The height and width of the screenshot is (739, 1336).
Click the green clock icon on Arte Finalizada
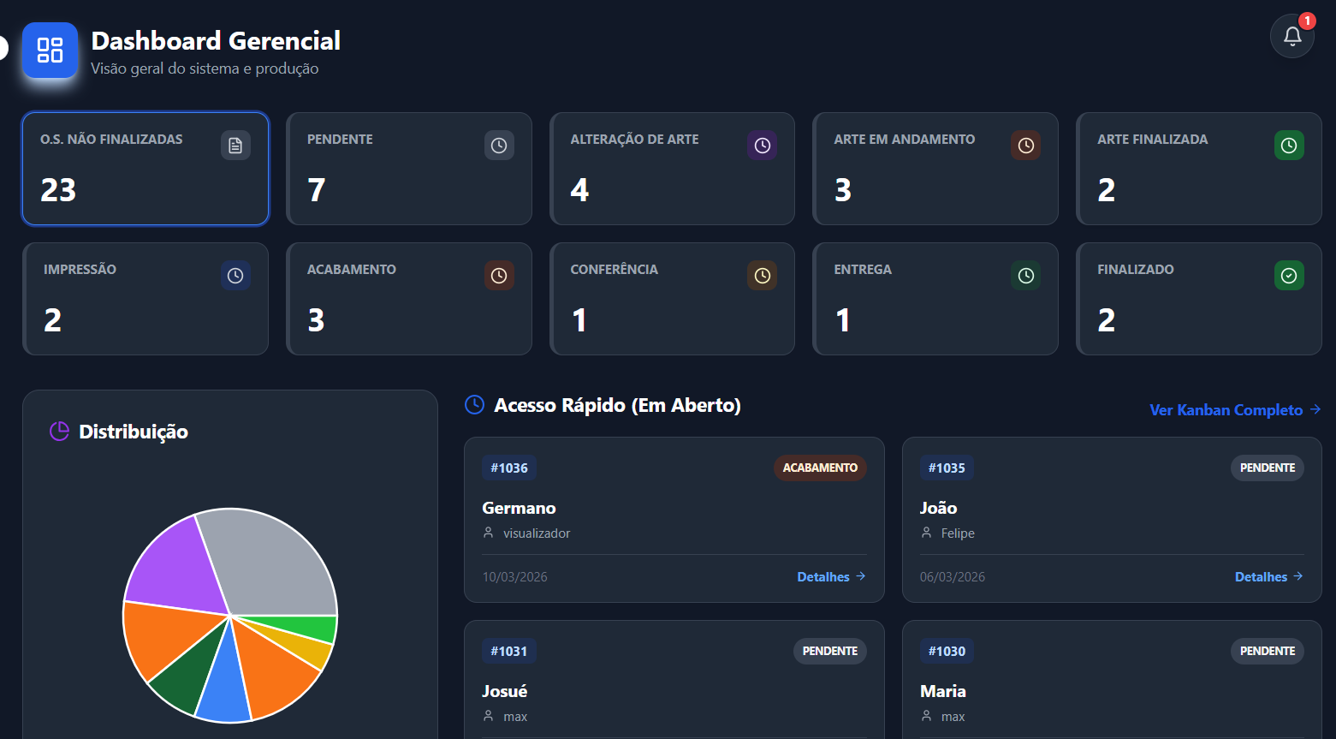(x=1289, y=146)
